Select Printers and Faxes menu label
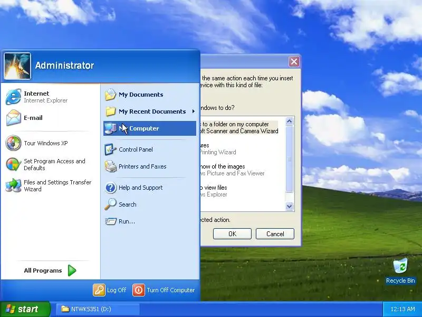Screen dimensions: 422x317 point(142,166)
